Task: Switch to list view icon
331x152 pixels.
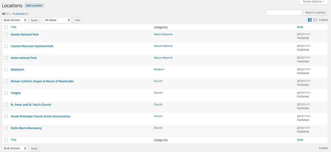Action: (310, 20)
